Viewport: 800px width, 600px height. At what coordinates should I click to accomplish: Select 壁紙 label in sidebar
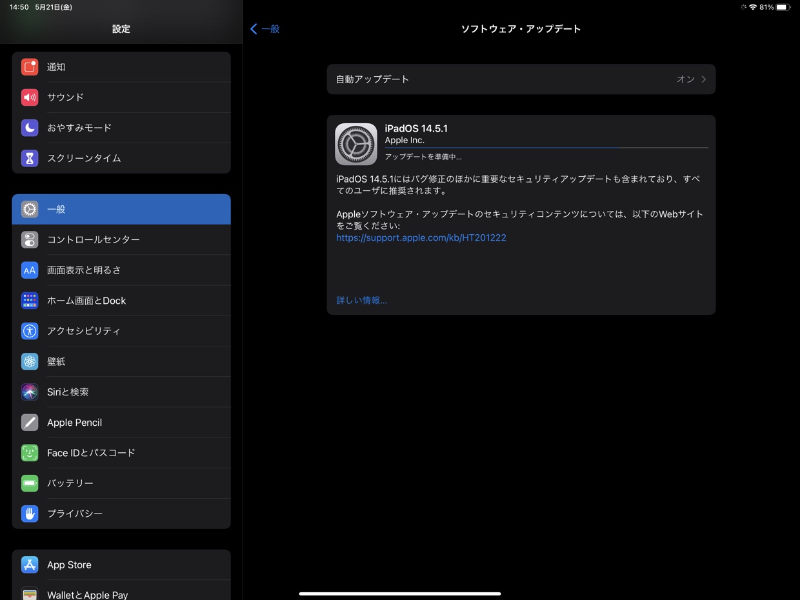tap(56, 361)
